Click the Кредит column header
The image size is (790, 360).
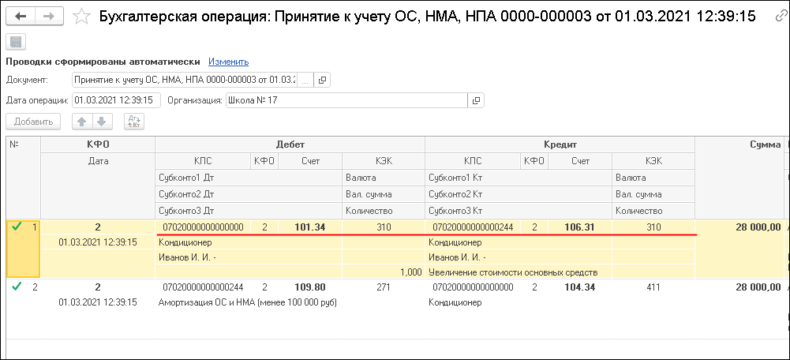pyautogui.click(x=560, y=144)
